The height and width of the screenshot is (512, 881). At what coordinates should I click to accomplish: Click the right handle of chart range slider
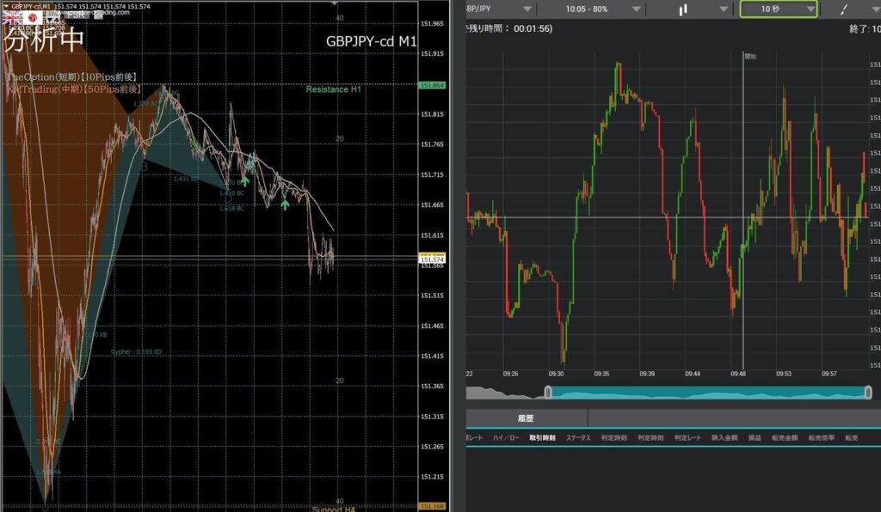(868, 393)
